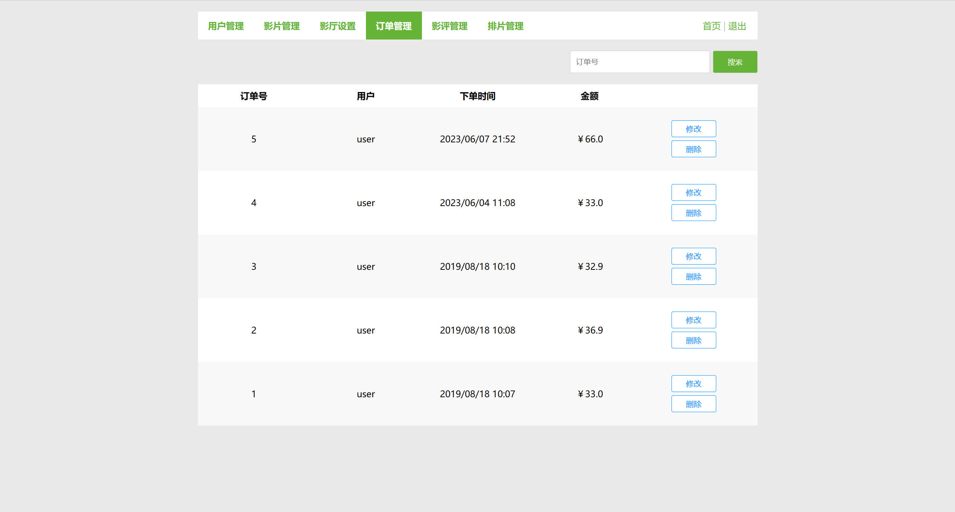This screenshot has height=512, width=955.
Task: Remove order 2 with 删除
Action: (693, 340)
